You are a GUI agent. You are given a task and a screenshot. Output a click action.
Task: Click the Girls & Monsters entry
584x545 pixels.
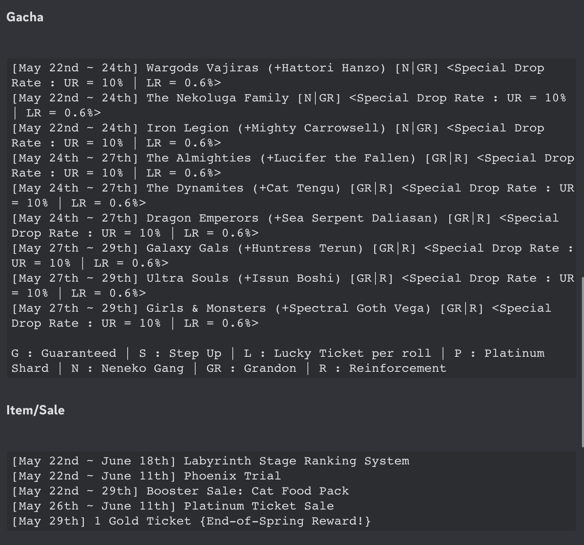pyautogui.click(x=206, y=308)
